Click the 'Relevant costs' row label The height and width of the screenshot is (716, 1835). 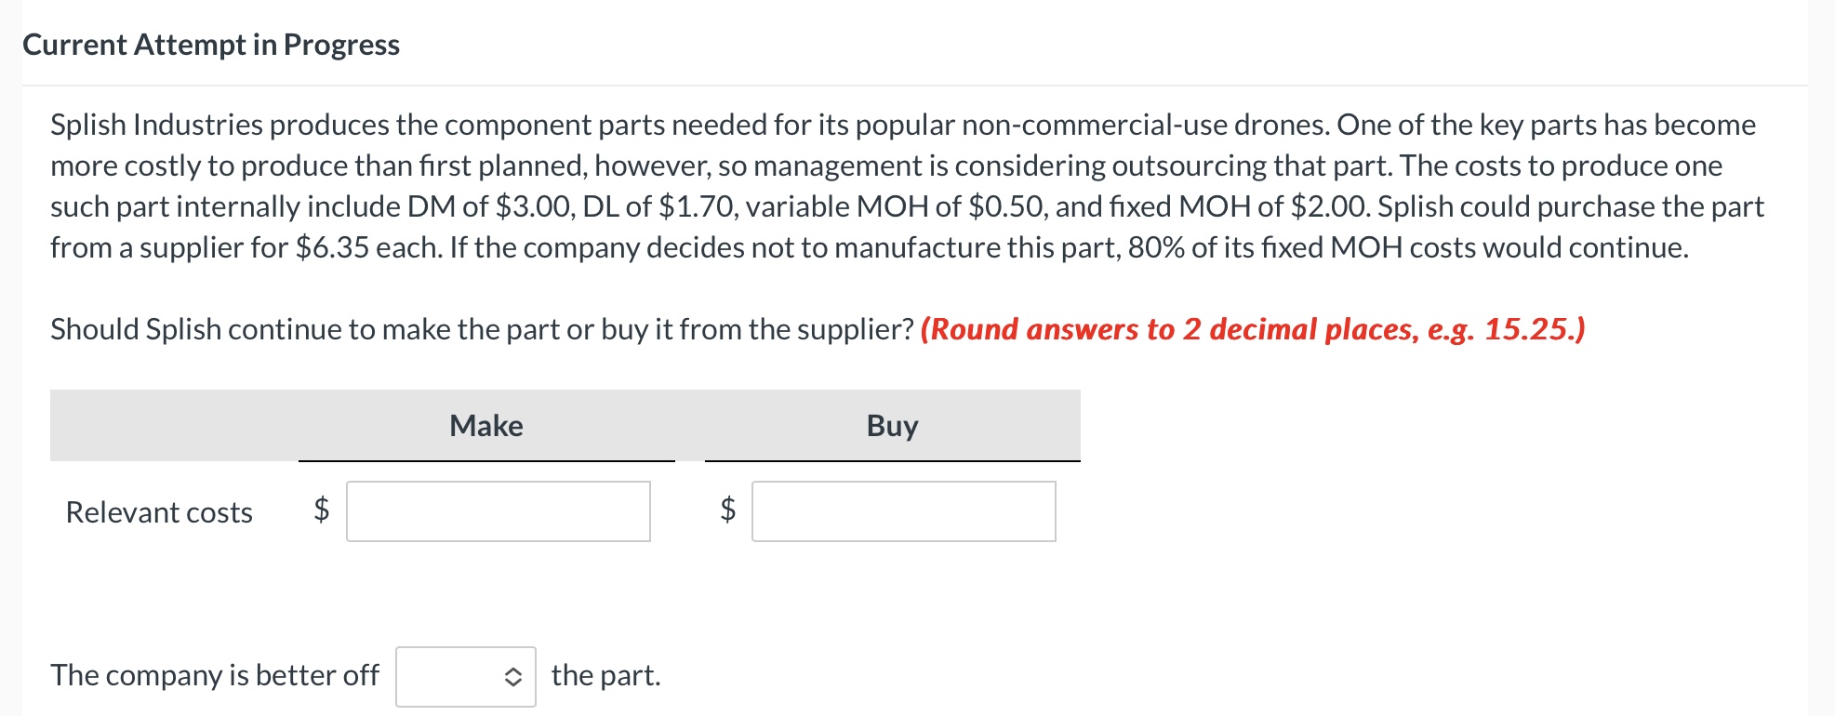pyautogui.click(x=159, y=512)
